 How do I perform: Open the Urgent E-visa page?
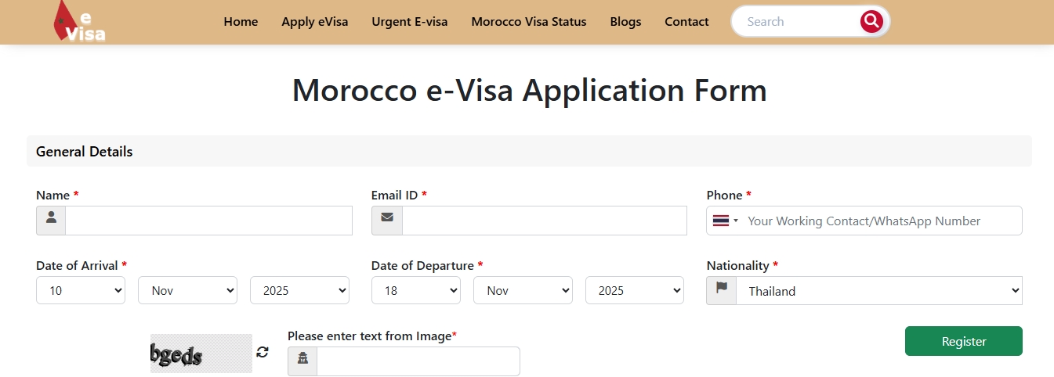pyautogui.click(x=410, y=22)
